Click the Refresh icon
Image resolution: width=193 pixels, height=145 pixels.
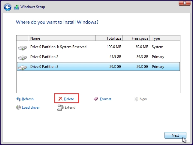(x=19, y=99)
